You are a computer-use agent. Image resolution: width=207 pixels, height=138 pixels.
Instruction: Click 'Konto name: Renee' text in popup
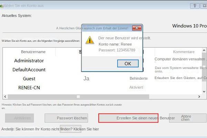pos(115,44)
